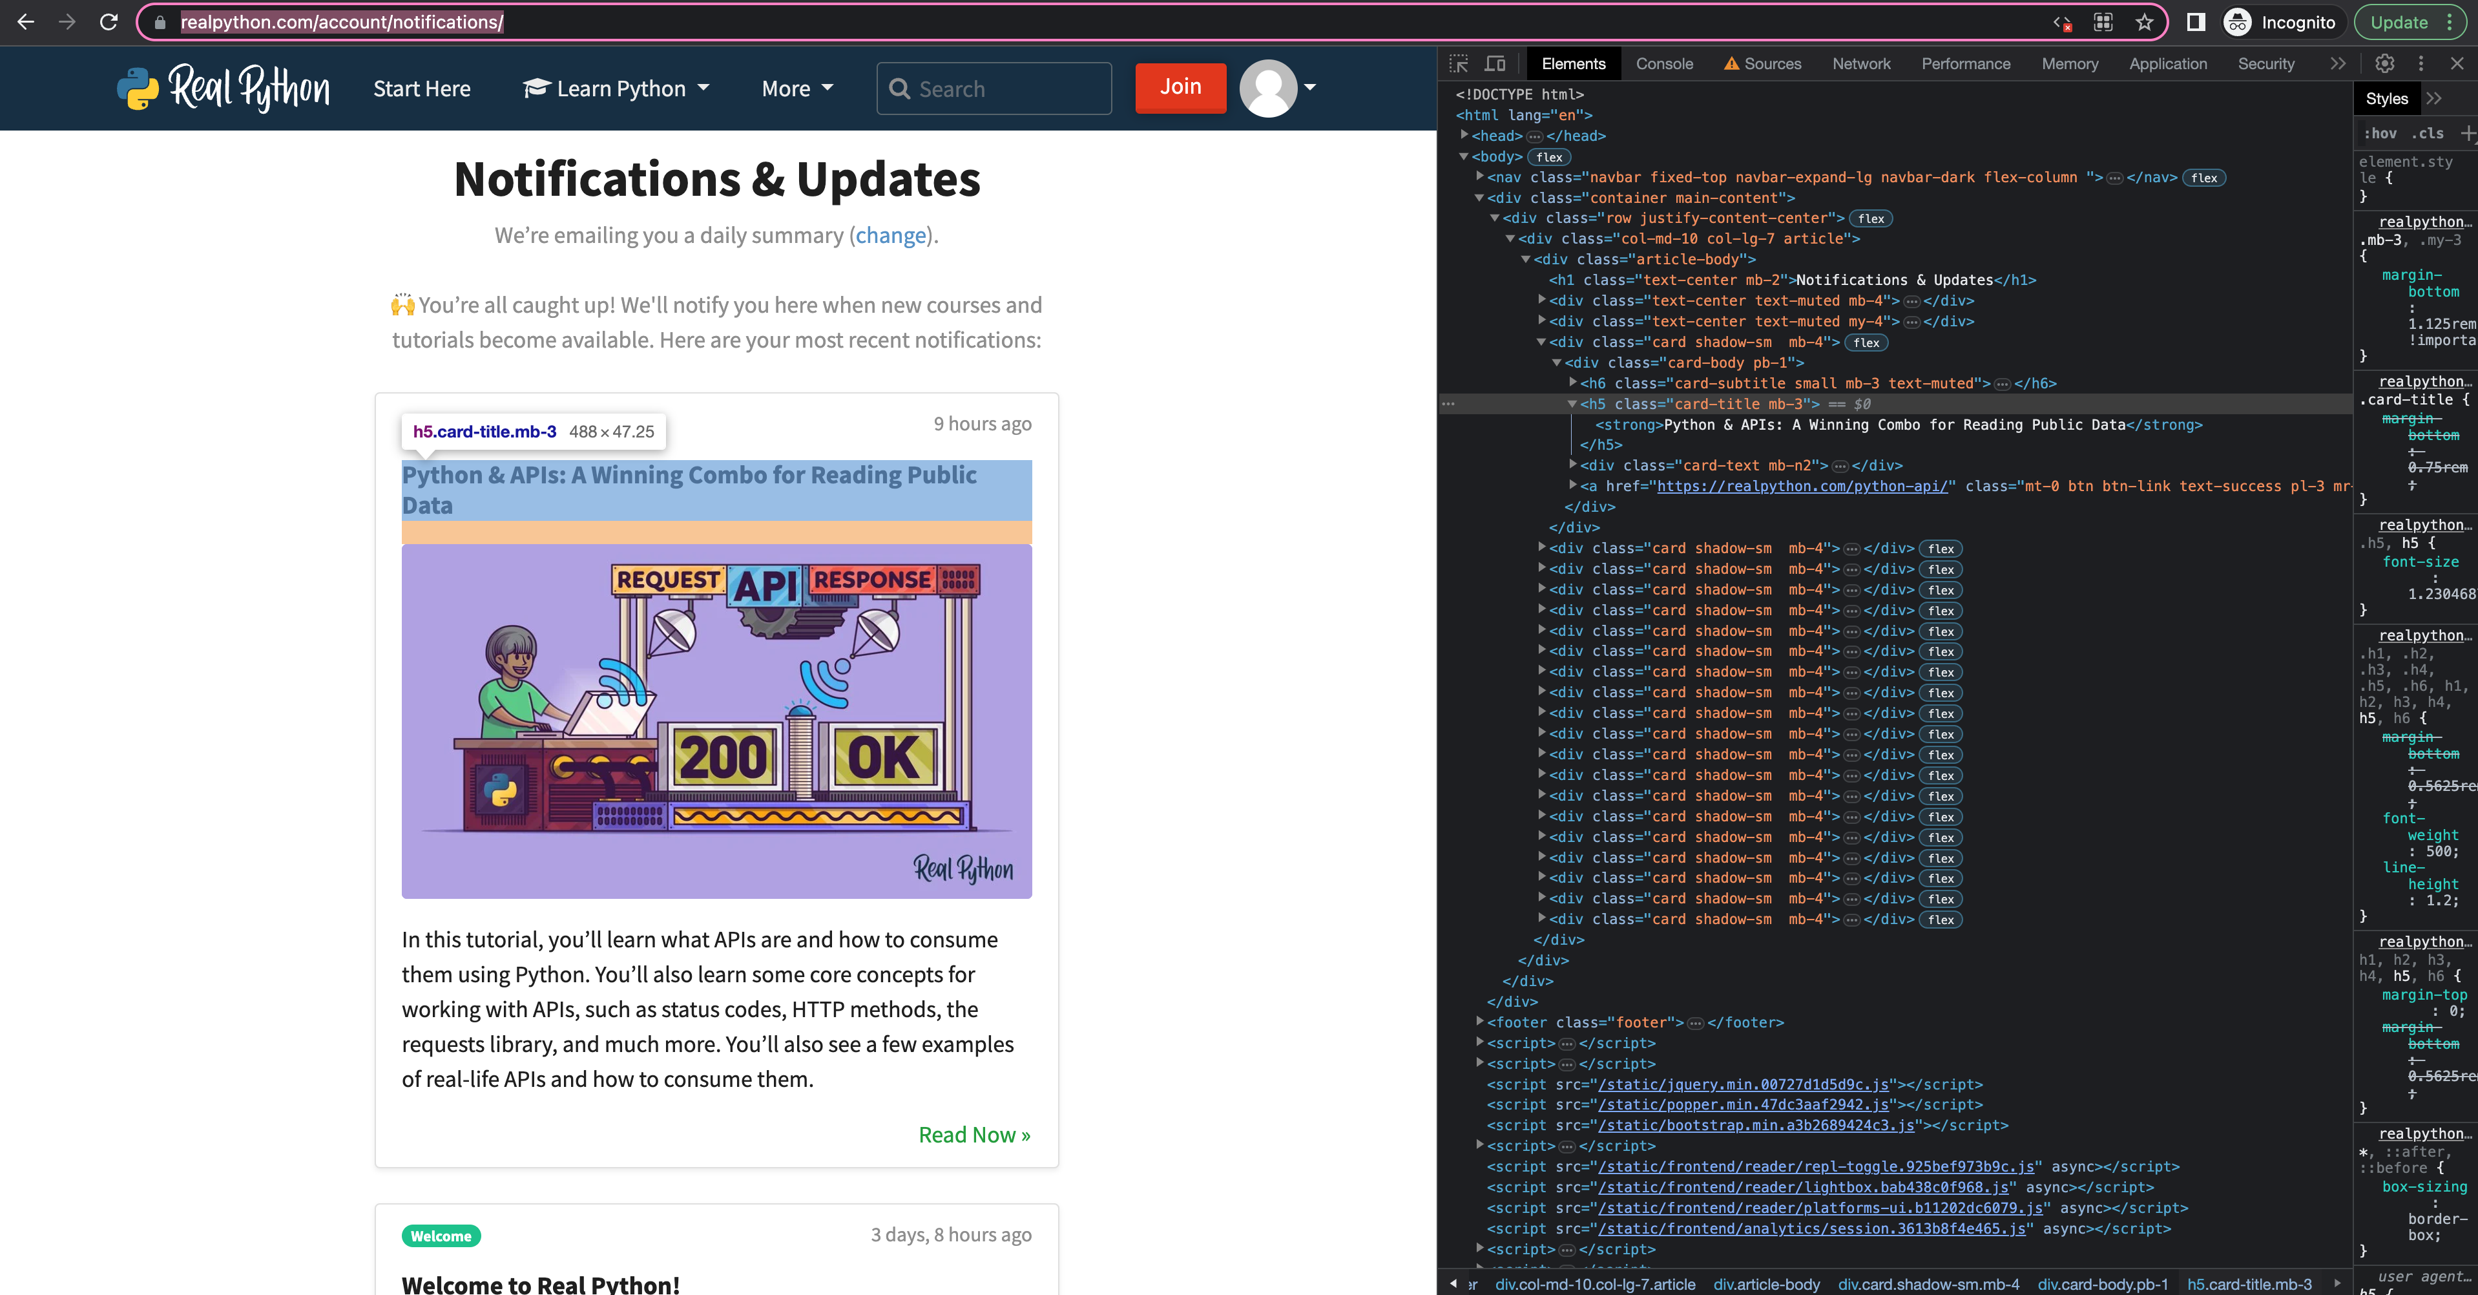Click the red Join button
This screenshot has width=2478, height=1295.
click(1180, 87)
